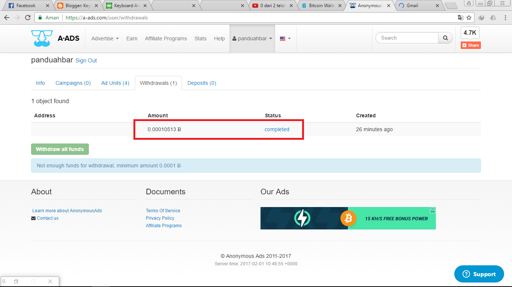This screenshot has width=512, height=287.
Task: Click the Bitcoin ad banner
Action: (x=348, y=218)
